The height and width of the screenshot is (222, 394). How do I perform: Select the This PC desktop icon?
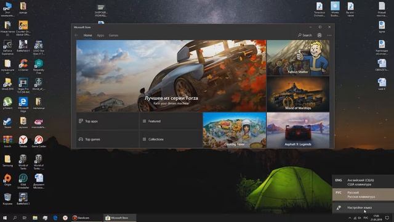click(7, 9)
